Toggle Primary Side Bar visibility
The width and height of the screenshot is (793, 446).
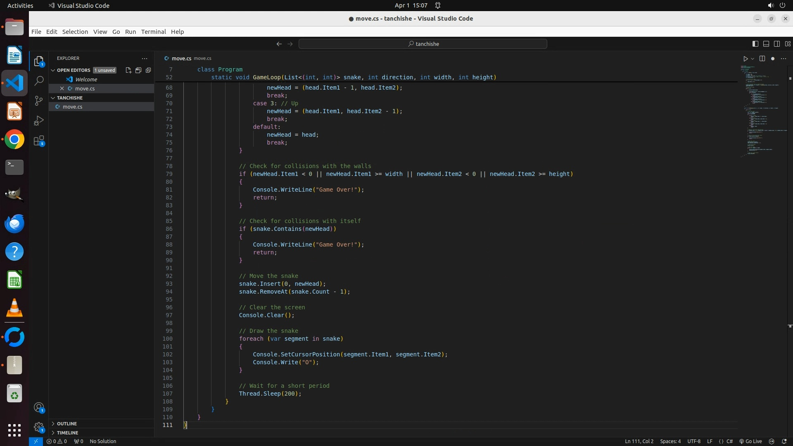tap(755, 44)
